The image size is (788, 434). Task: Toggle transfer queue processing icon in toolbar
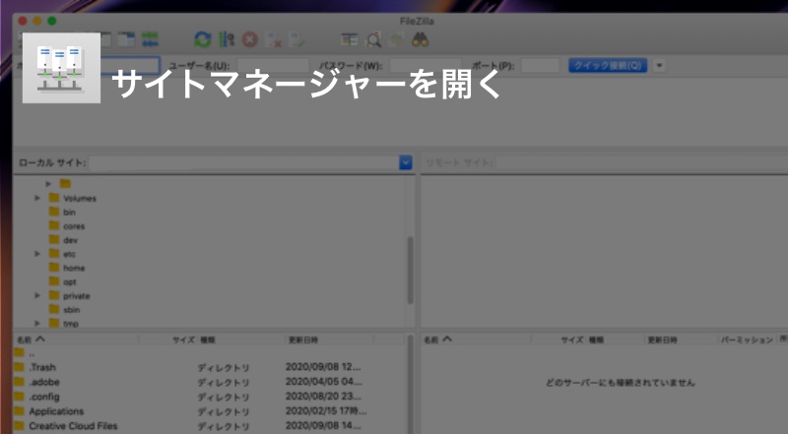[x=227, y=39]
